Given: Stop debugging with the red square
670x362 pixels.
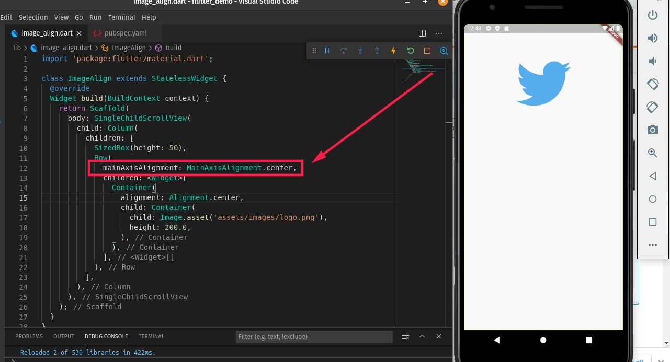Looking at the screenshot, I should click(x=427, y=51).
